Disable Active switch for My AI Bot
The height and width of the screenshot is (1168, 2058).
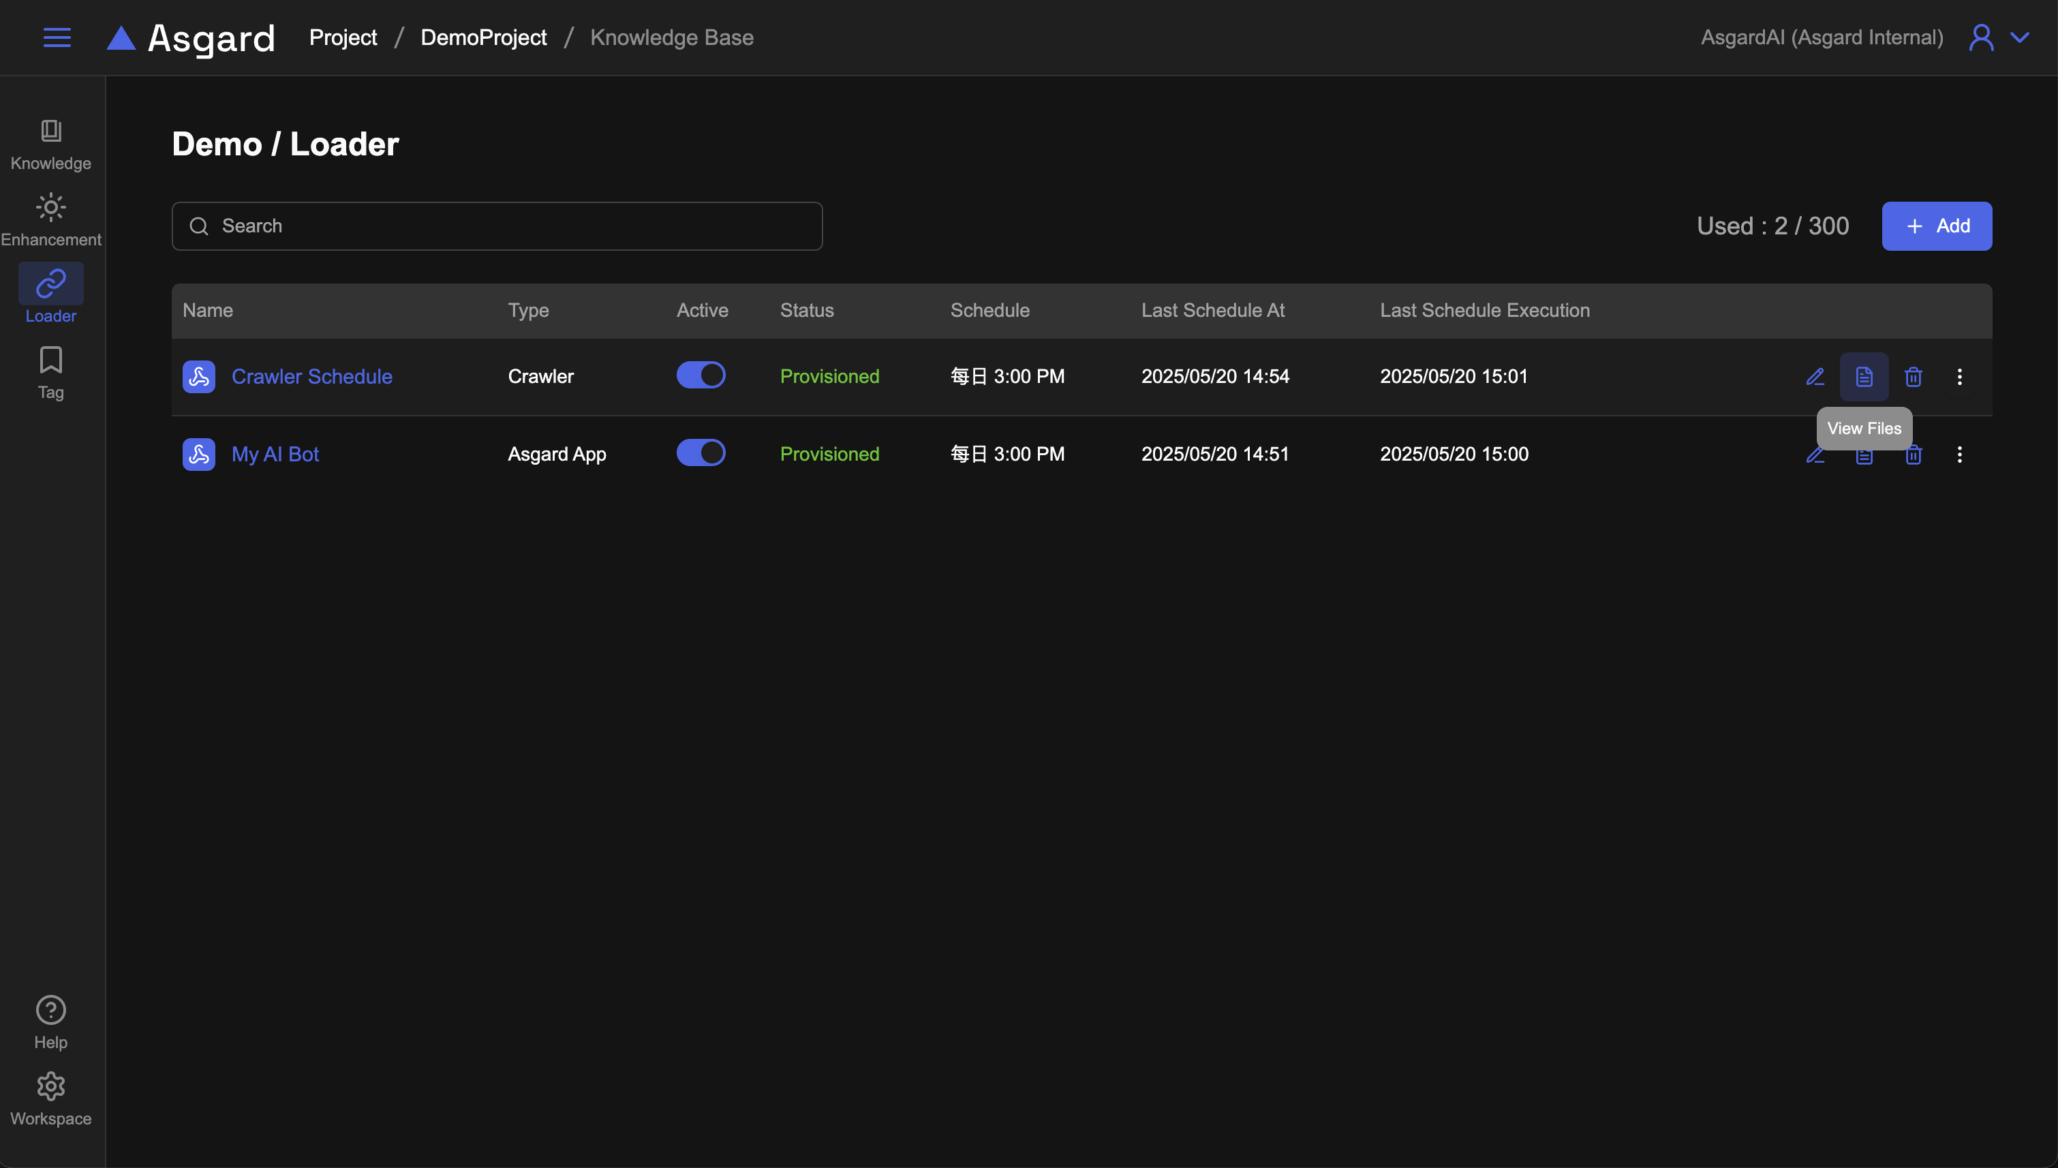click(700, 453)
